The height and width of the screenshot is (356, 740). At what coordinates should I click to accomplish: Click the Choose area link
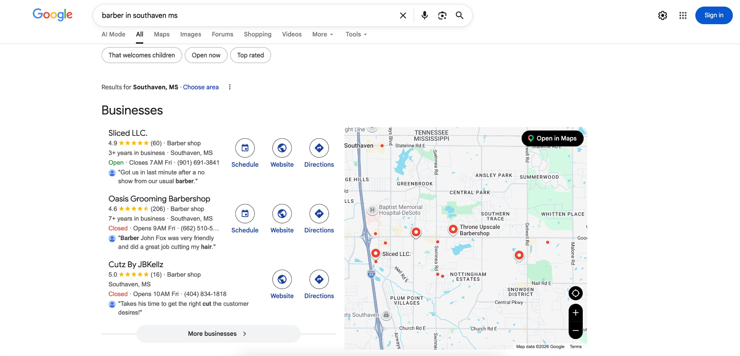tap(201, 87)
